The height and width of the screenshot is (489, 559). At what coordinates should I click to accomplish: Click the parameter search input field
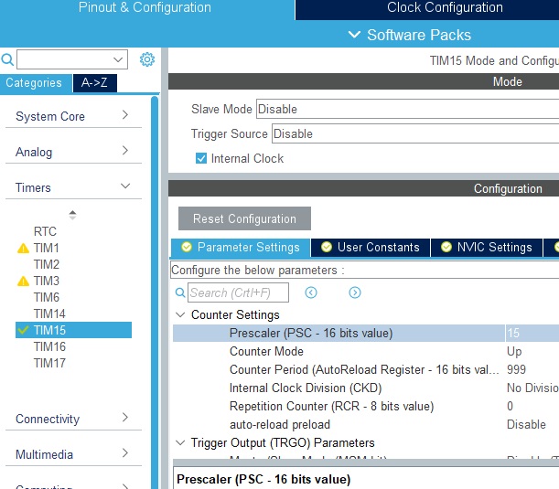click(238, 292)
